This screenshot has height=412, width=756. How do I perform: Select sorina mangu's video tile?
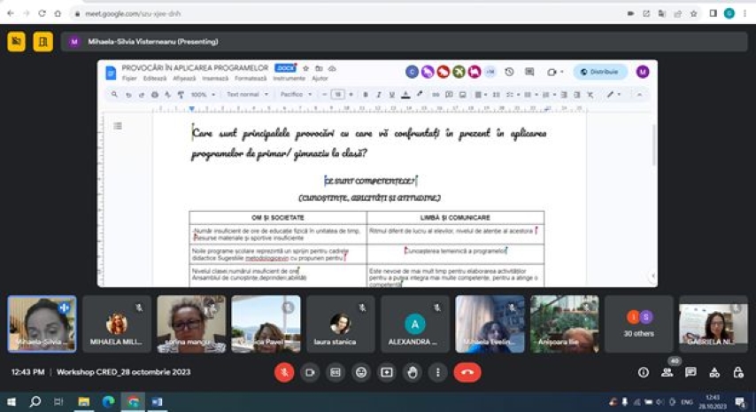(x=191, y=324)
